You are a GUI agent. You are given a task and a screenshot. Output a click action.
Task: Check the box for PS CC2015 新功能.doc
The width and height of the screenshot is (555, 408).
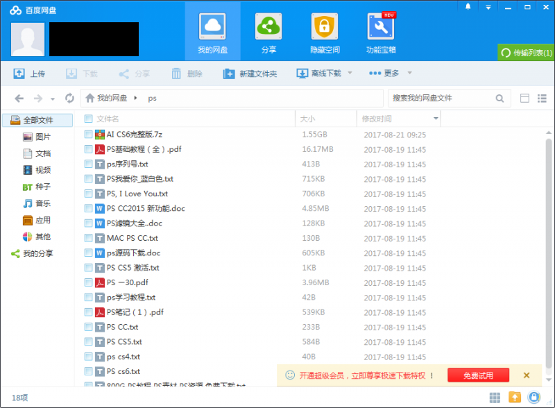[89, 209]
